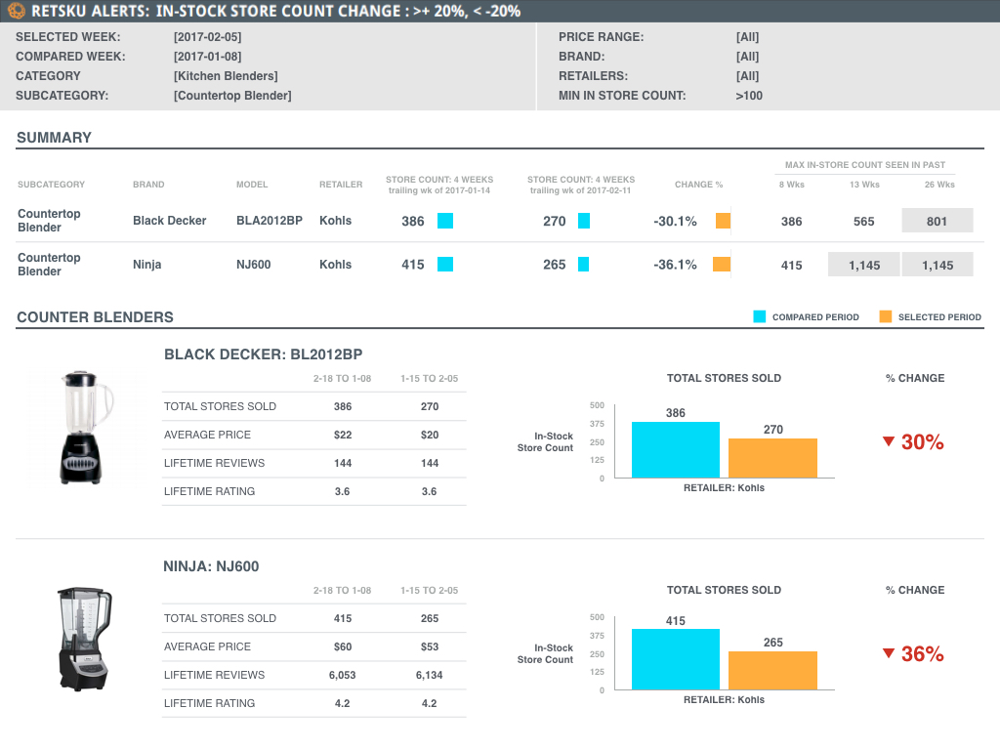Viewport: 1000px width, 750px height.
Task: Click the BLACK DECKER: BL2012BP heading
Action: click(x=264, y=354)
